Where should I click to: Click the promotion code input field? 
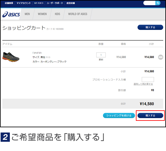coord(148,80)
